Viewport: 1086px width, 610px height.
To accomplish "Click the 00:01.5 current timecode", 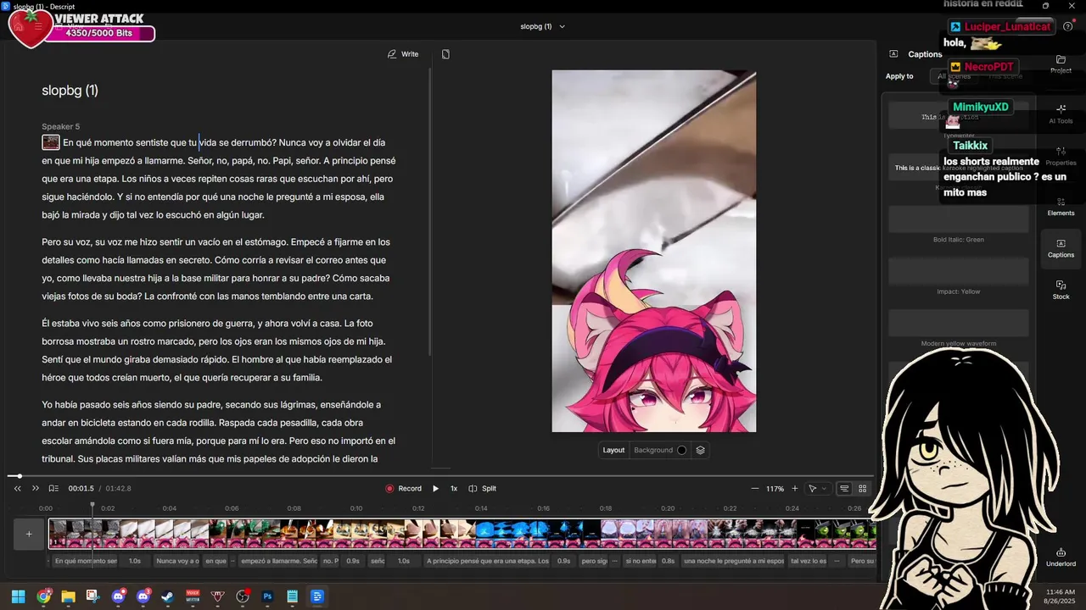I will coord(81,489).
